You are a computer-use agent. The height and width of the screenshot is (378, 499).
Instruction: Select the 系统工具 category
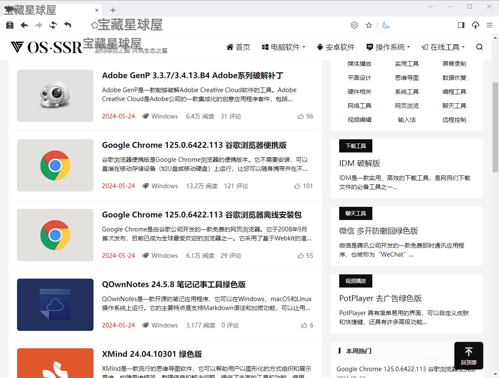(407, 92)
